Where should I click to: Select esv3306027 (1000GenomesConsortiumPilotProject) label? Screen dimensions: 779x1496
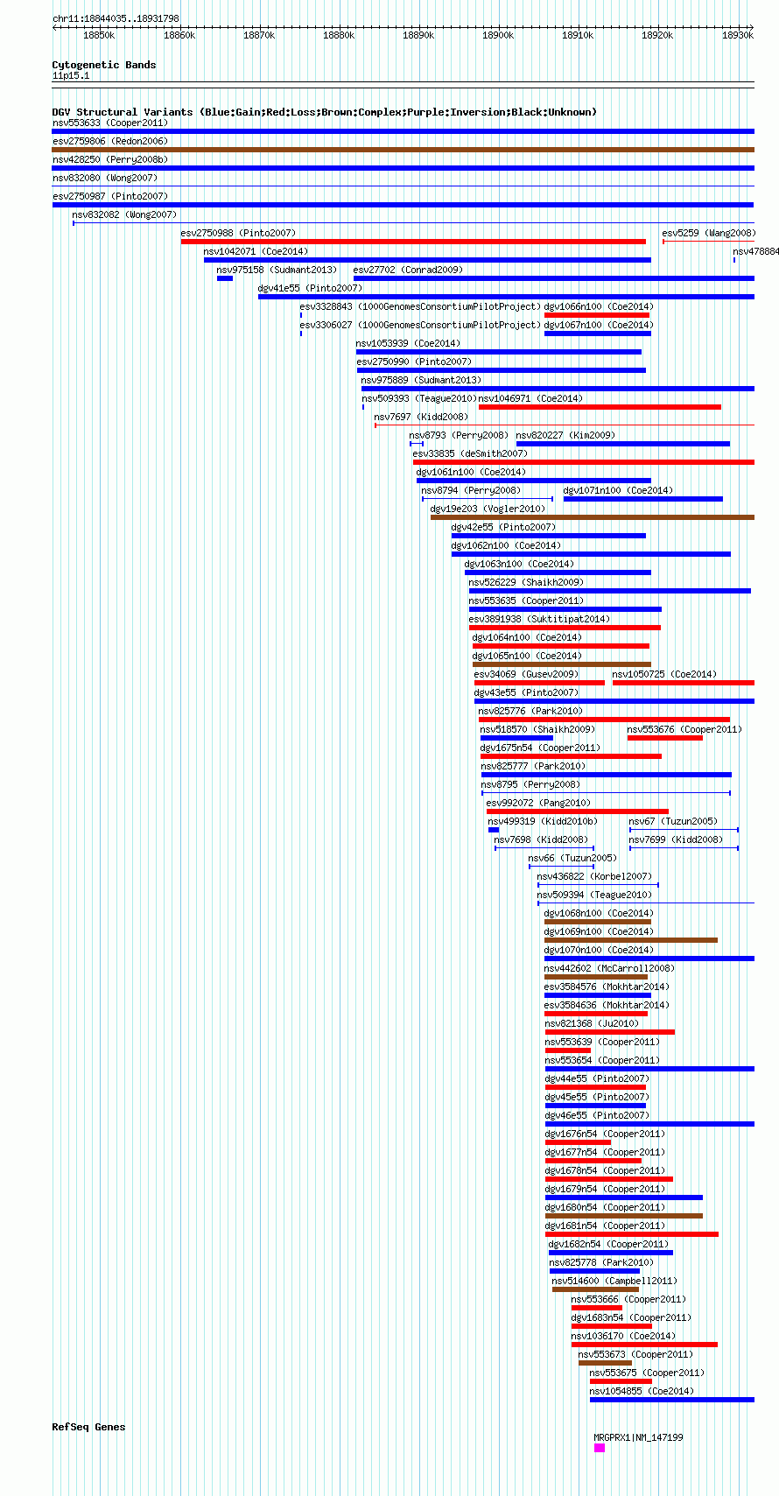420,325
